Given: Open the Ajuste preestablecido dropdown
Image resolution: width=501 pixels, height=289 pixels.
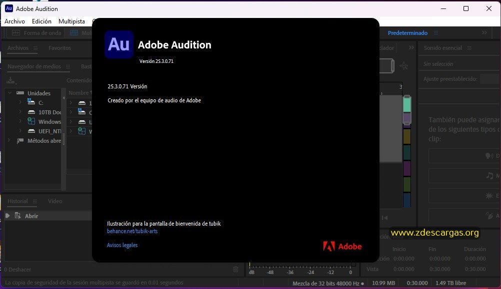Looking at the screenshot, I should pos(490,79).
